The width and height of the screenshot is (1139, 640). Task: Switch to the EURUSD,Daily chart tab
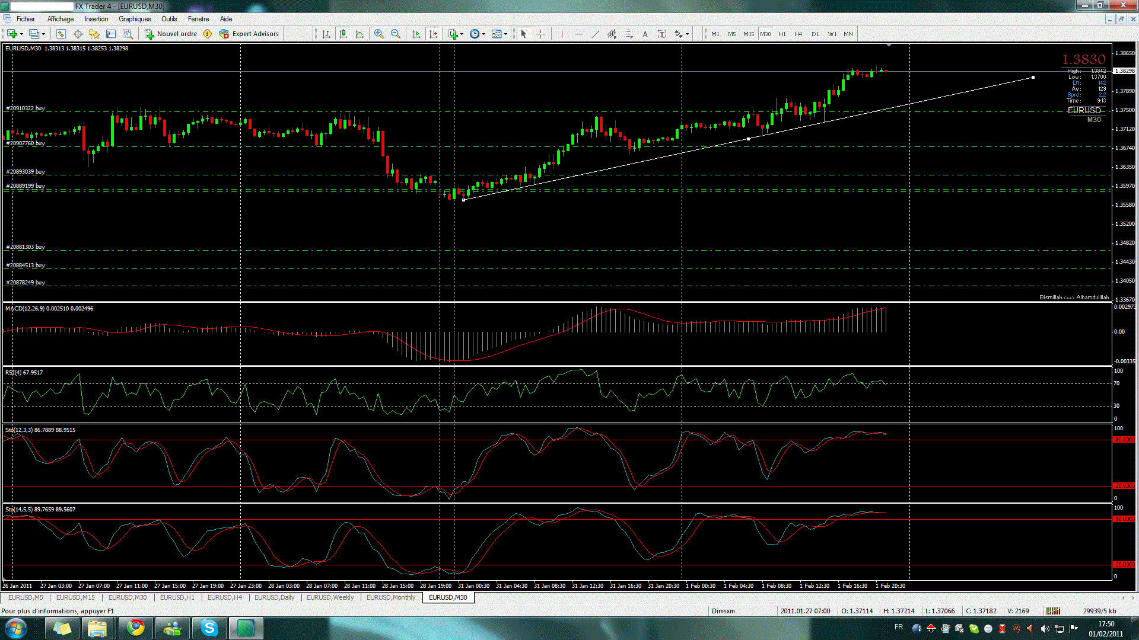274,597
